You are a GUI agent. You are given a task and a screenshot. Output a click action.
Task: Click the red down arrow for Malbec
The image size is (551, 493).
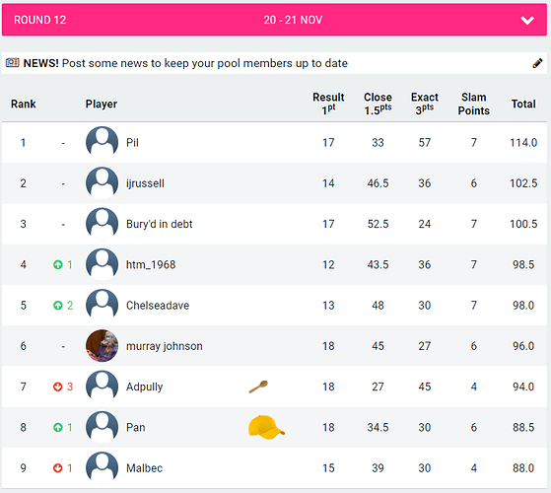58,468
